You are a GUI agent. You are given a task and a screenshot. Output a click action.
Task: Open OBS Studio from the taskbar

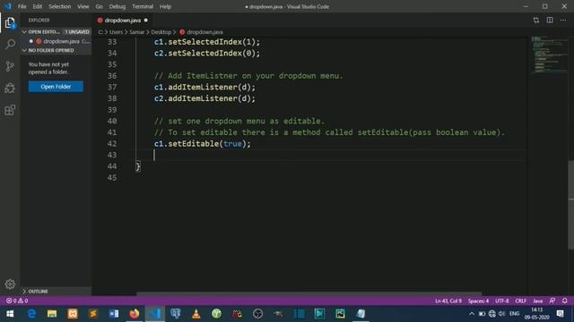coord(257,314)
